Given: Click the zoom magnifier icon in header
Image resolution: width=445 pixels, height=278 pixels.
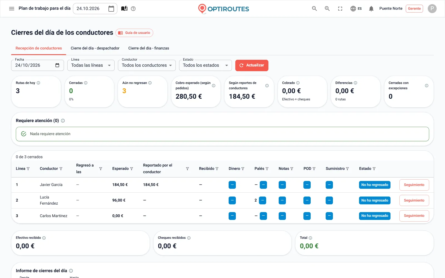Looking at the screenshot, I should (x=327, y=9).
